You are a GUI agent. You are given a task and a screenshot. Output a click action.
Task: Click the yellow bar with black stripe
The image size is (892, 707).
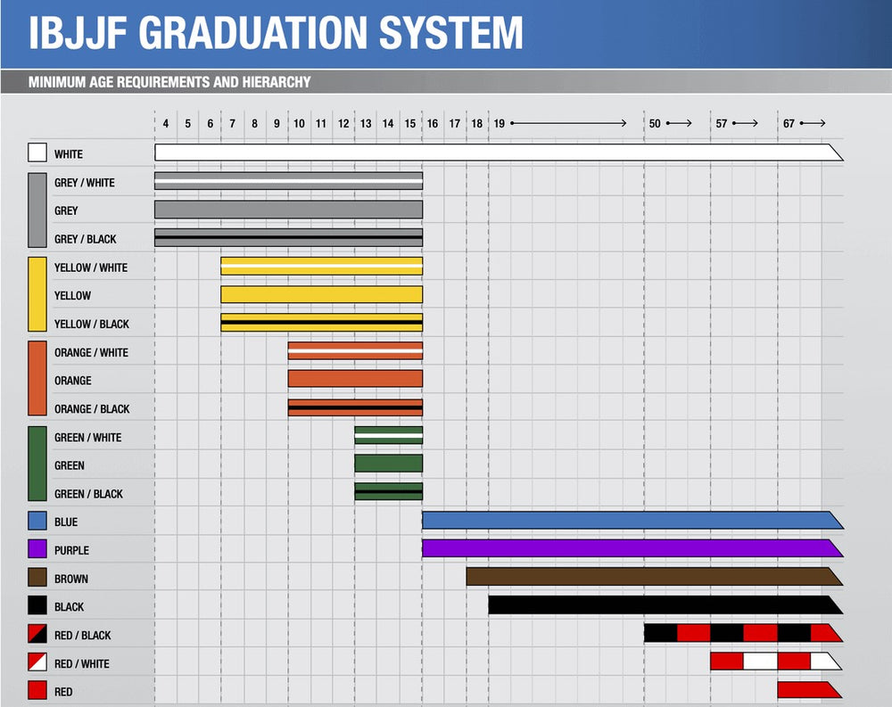tap(322, 323)
